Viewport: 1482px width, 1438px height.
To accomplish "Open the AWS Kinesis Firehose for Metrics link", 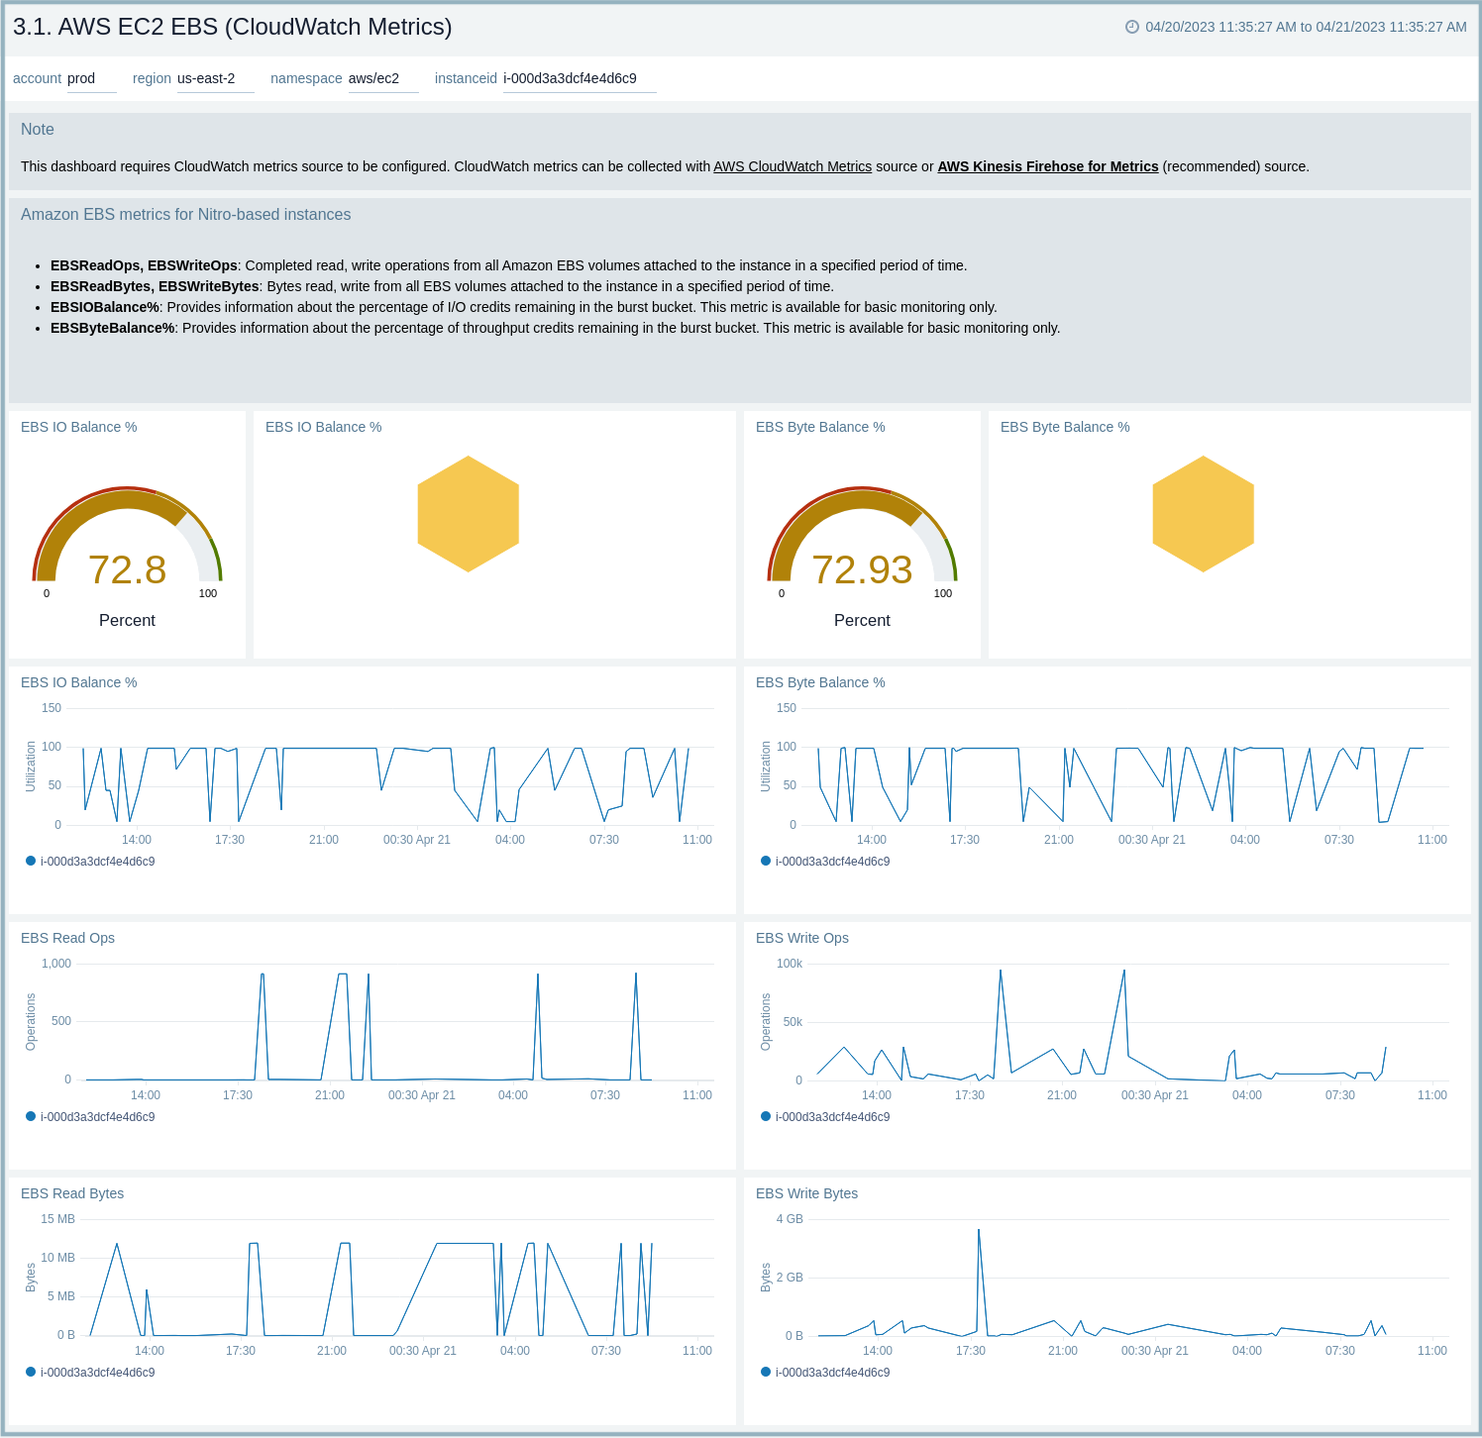I will click(x=1047, y=166).
